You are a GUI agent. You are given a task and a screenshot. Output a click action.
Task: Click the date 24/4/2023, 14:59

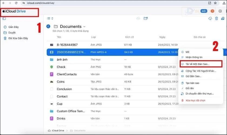pyautogui.click(x=168, y=45)
